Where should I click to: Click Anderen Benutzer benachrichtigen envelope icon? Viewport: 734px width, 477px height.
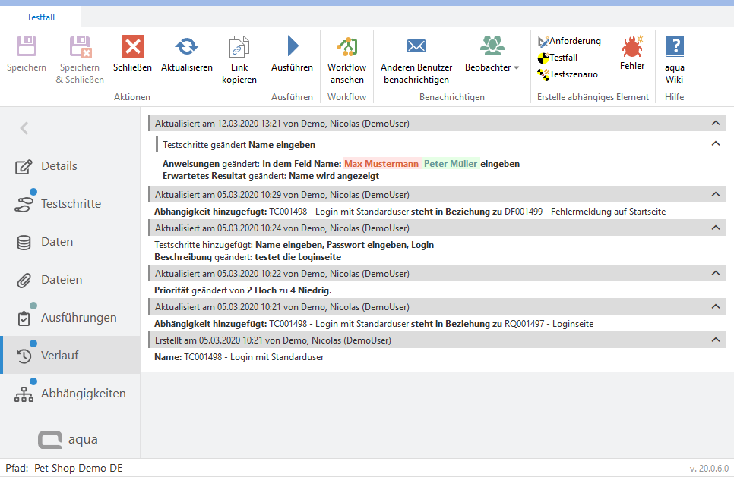tap(416, 47)
